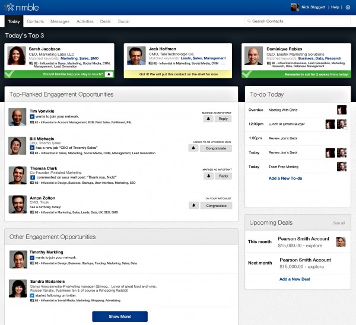356x325 pixels.
Task: Click the green checkmark on Dominique Robles' card
Action: (247, 74)
